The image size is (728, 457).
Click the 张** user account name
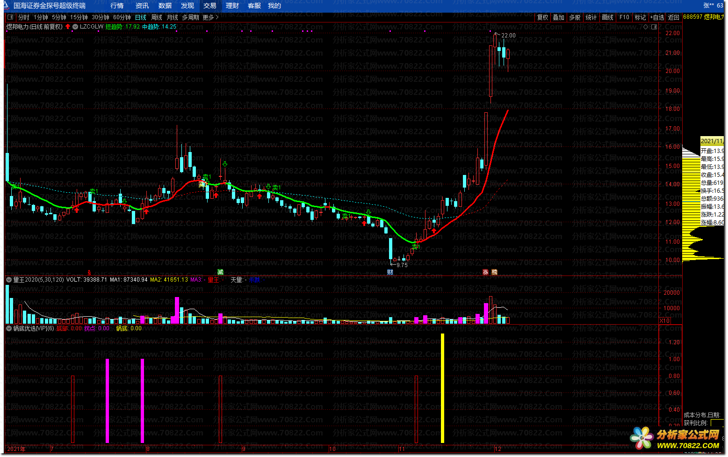(709, 6)
